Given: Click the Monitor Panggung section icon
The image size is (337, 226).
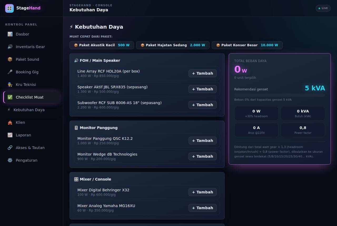Looking at the screenshot, I should pos(76,128).
